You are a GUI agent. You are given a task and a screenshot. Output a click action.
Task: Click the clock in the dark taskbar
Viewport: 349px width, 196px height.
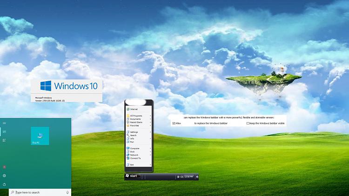188,177
